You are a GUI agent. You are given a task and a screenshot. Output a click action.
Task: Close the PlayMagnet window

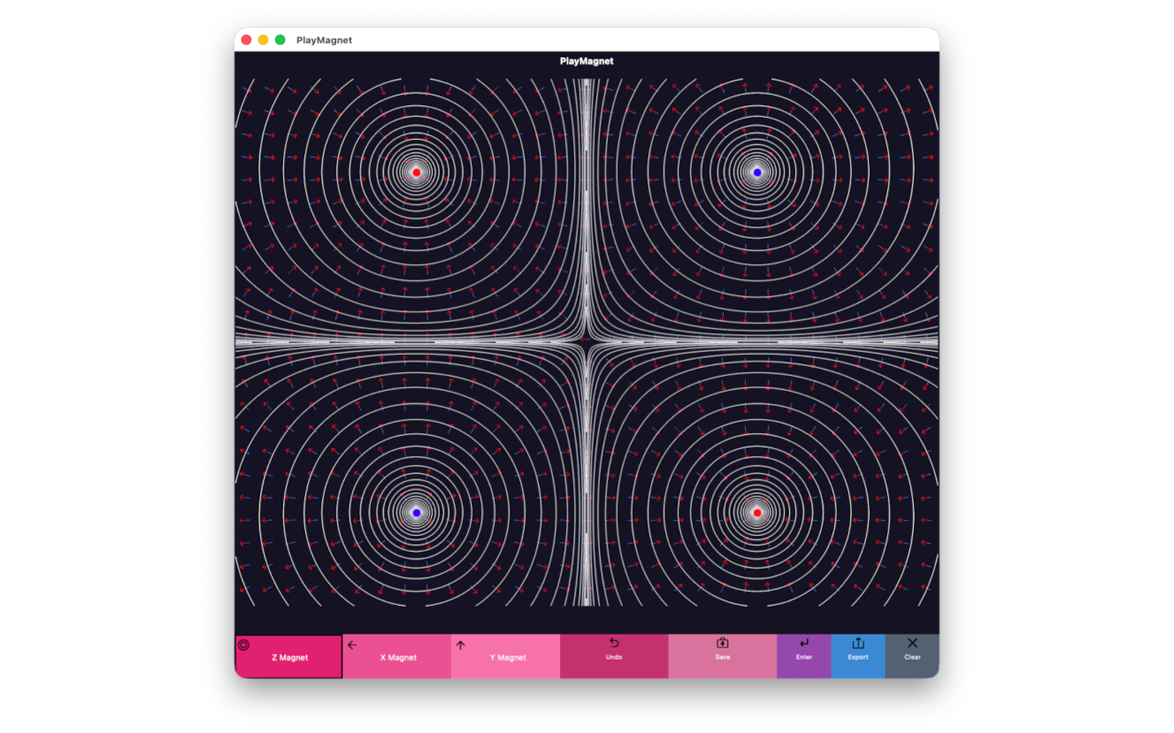[246, 40]
